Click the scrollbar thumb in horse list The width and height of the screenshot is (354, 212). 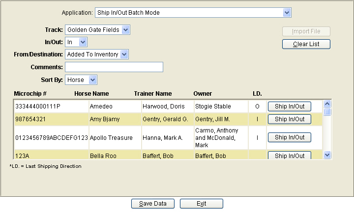coord(327,112)
